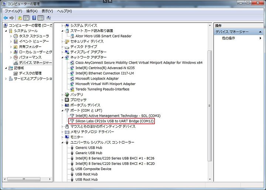The height and width of the screenshot is (190, 266).
Task: Click the 共有フォルダー icon
Action: point(16,47)
